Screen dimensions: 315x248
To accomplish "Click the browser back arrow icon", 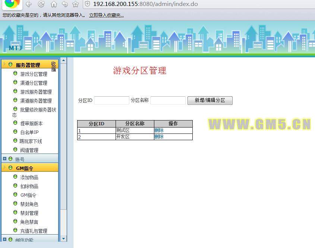I will pos(29,4).
